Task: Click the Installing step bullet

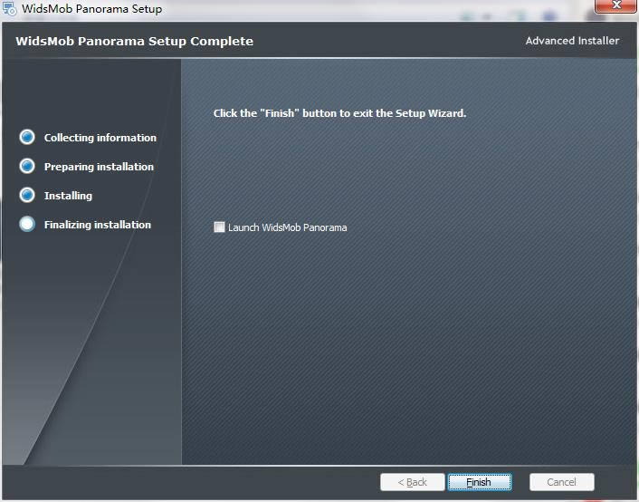Action: (x=27, y=195)
